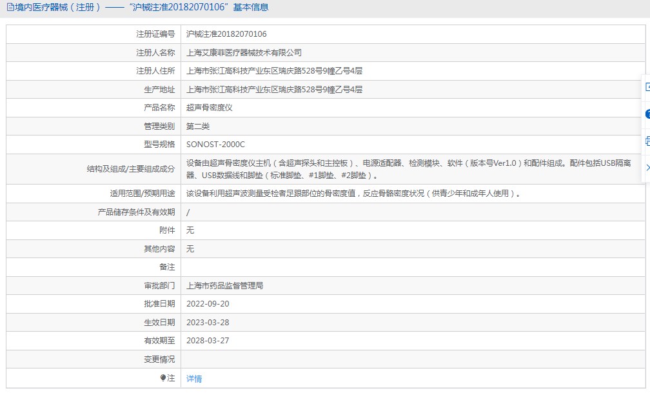Open the 详情 link in the 注 row
Image resolution: width=650 pixels, height=393 pixels.
194,378
